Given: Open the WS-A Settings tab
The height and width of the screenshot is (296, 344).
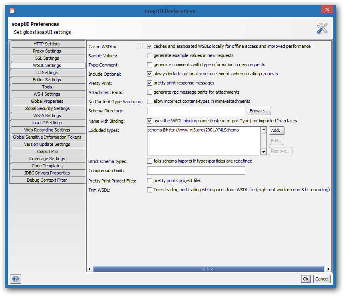Looking at the screenshot, I should [x=47, y=116].
